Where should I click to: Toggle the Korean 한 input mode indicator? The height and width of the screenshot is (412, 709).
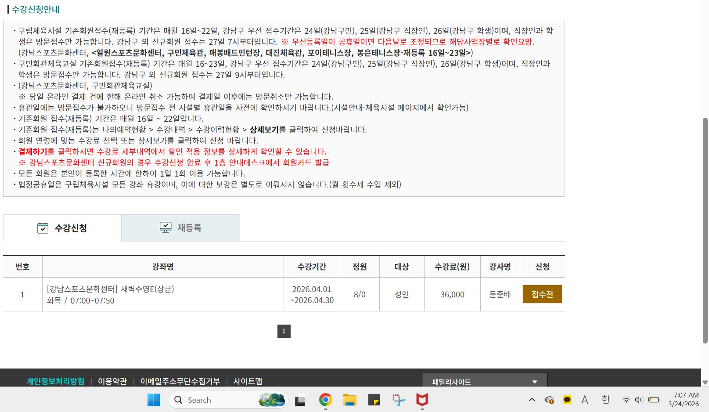pos(605,400)
